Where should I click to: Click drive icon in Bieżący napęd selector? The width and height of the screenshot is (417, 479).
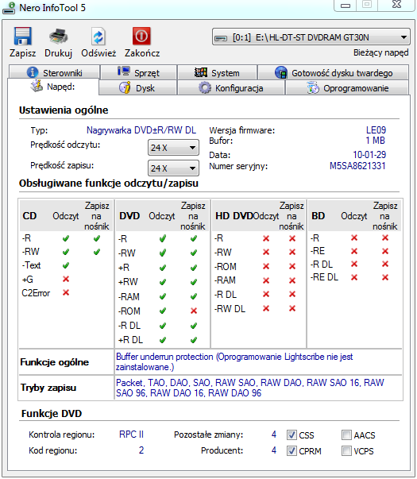click(x=221, y=38)
